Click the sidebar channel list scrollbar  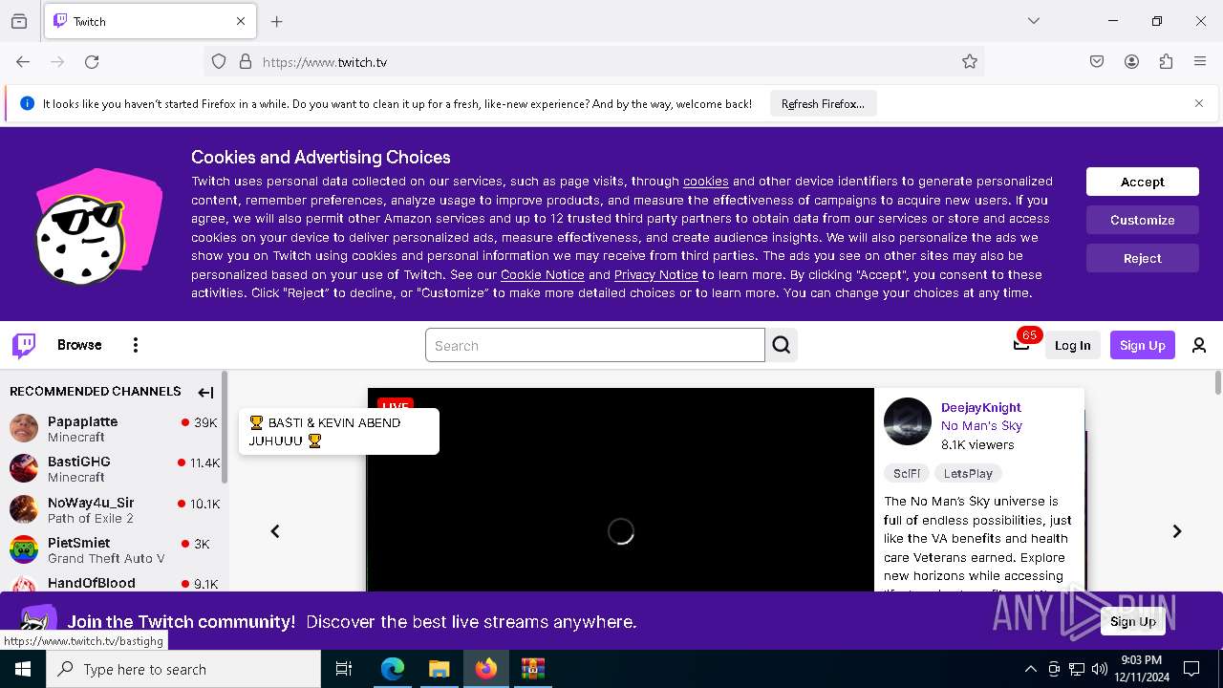[225, 428]
